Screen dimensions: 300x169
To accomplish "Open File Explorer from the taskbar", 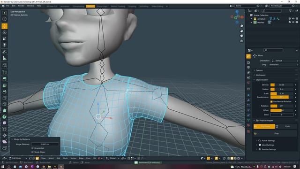I will coord(49,167).
